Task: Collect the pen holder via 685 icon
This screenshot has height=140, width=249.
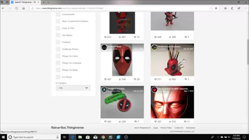Action: 170,79
